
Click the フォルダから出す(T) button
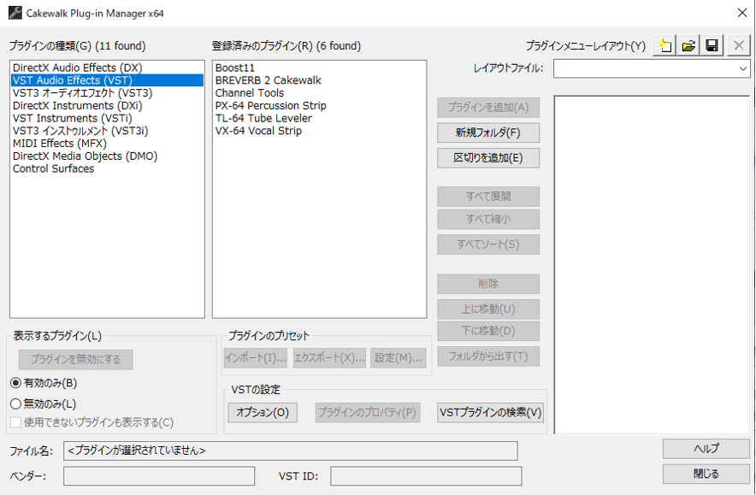488,357
